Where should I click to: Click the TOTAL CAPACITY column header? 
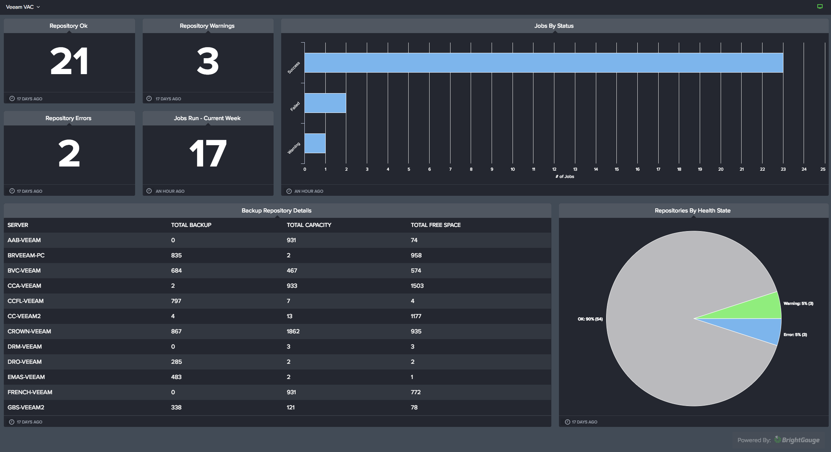click(x=309, y=225)
